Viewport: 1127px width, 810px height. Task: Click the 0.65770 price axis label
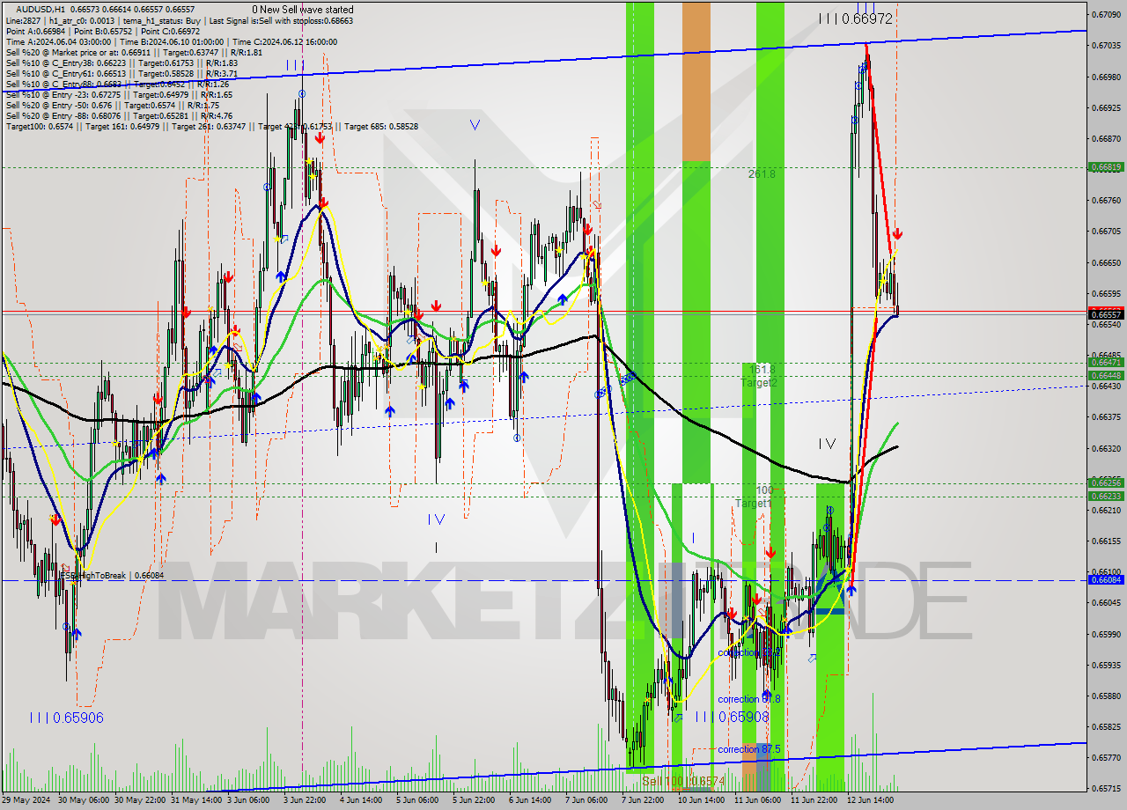pos(1106,757)
